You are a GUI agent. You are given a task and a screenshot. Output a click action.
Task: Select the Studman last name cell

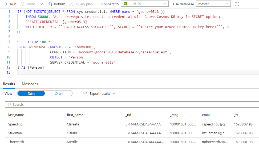(x=15, y=133)
